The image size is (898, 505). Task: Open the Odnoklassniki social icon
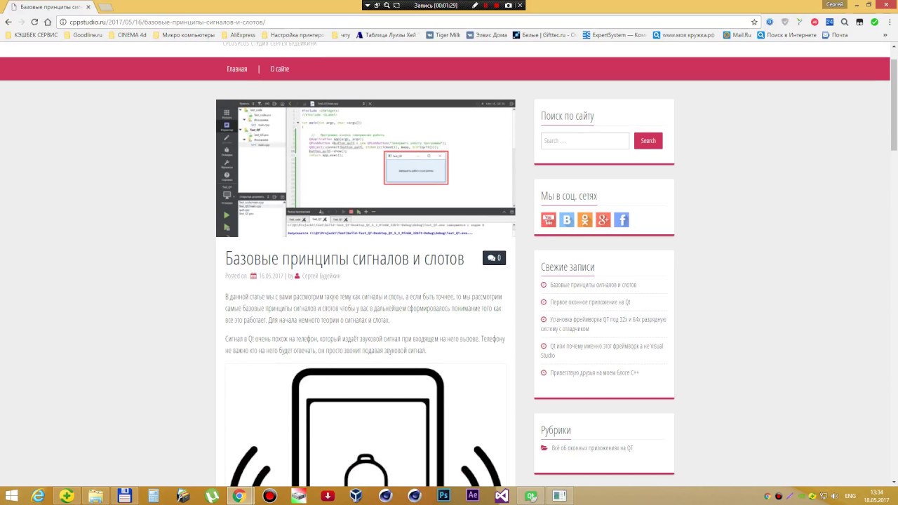click(x=585, y=220)
